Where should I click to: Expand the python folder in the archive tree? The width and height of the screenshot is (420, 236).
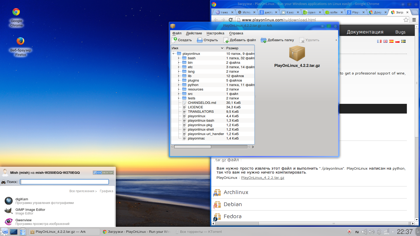pos(179,85)
